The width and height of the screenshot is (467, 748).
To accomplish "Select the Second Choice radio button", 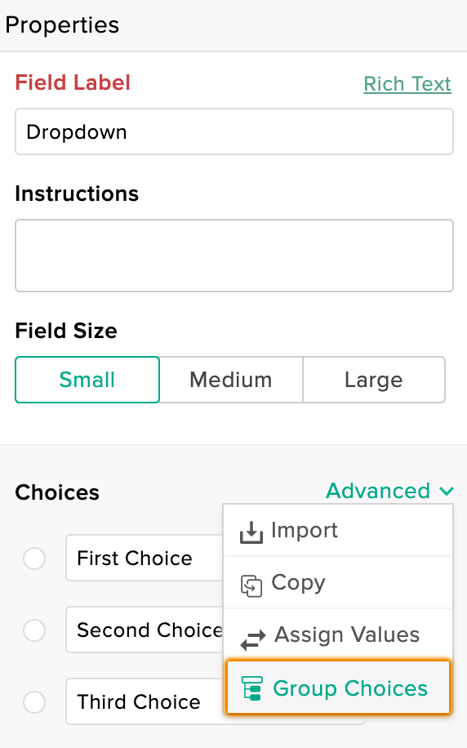I will pyautogui.click(x=34, y=630).
